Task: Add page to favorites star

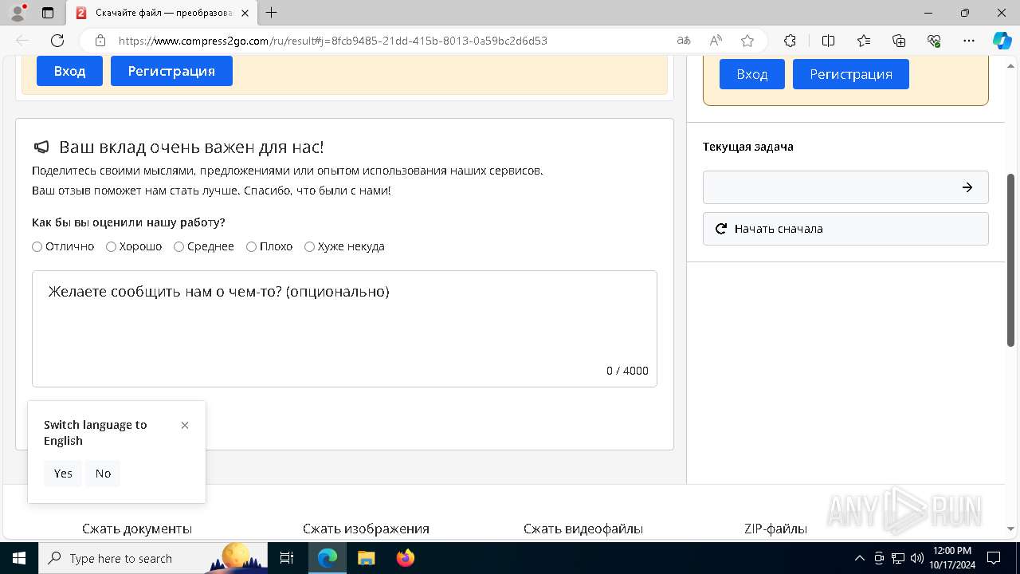Action: 747,41
